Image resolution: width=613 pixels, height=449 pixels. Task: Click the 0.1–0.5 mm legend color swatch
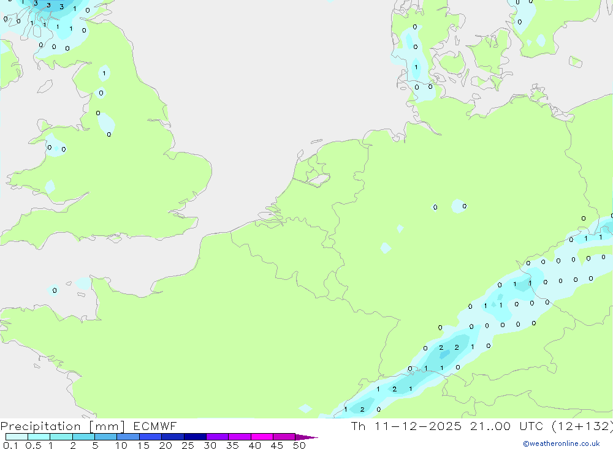tap(17, 437)
